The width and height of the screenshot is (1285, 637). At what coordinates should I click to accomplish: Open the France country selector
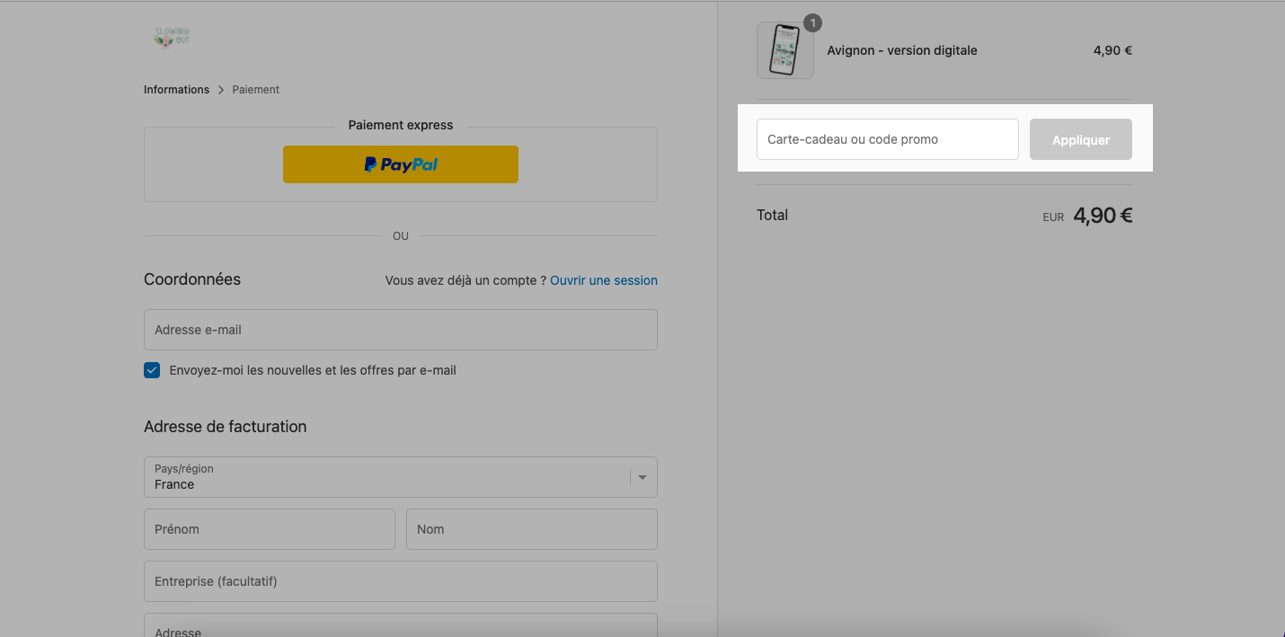coord(401,477)
